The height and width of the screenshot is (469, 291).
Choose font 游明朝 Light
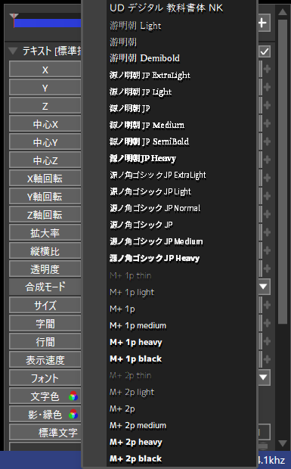pos(135,26)
